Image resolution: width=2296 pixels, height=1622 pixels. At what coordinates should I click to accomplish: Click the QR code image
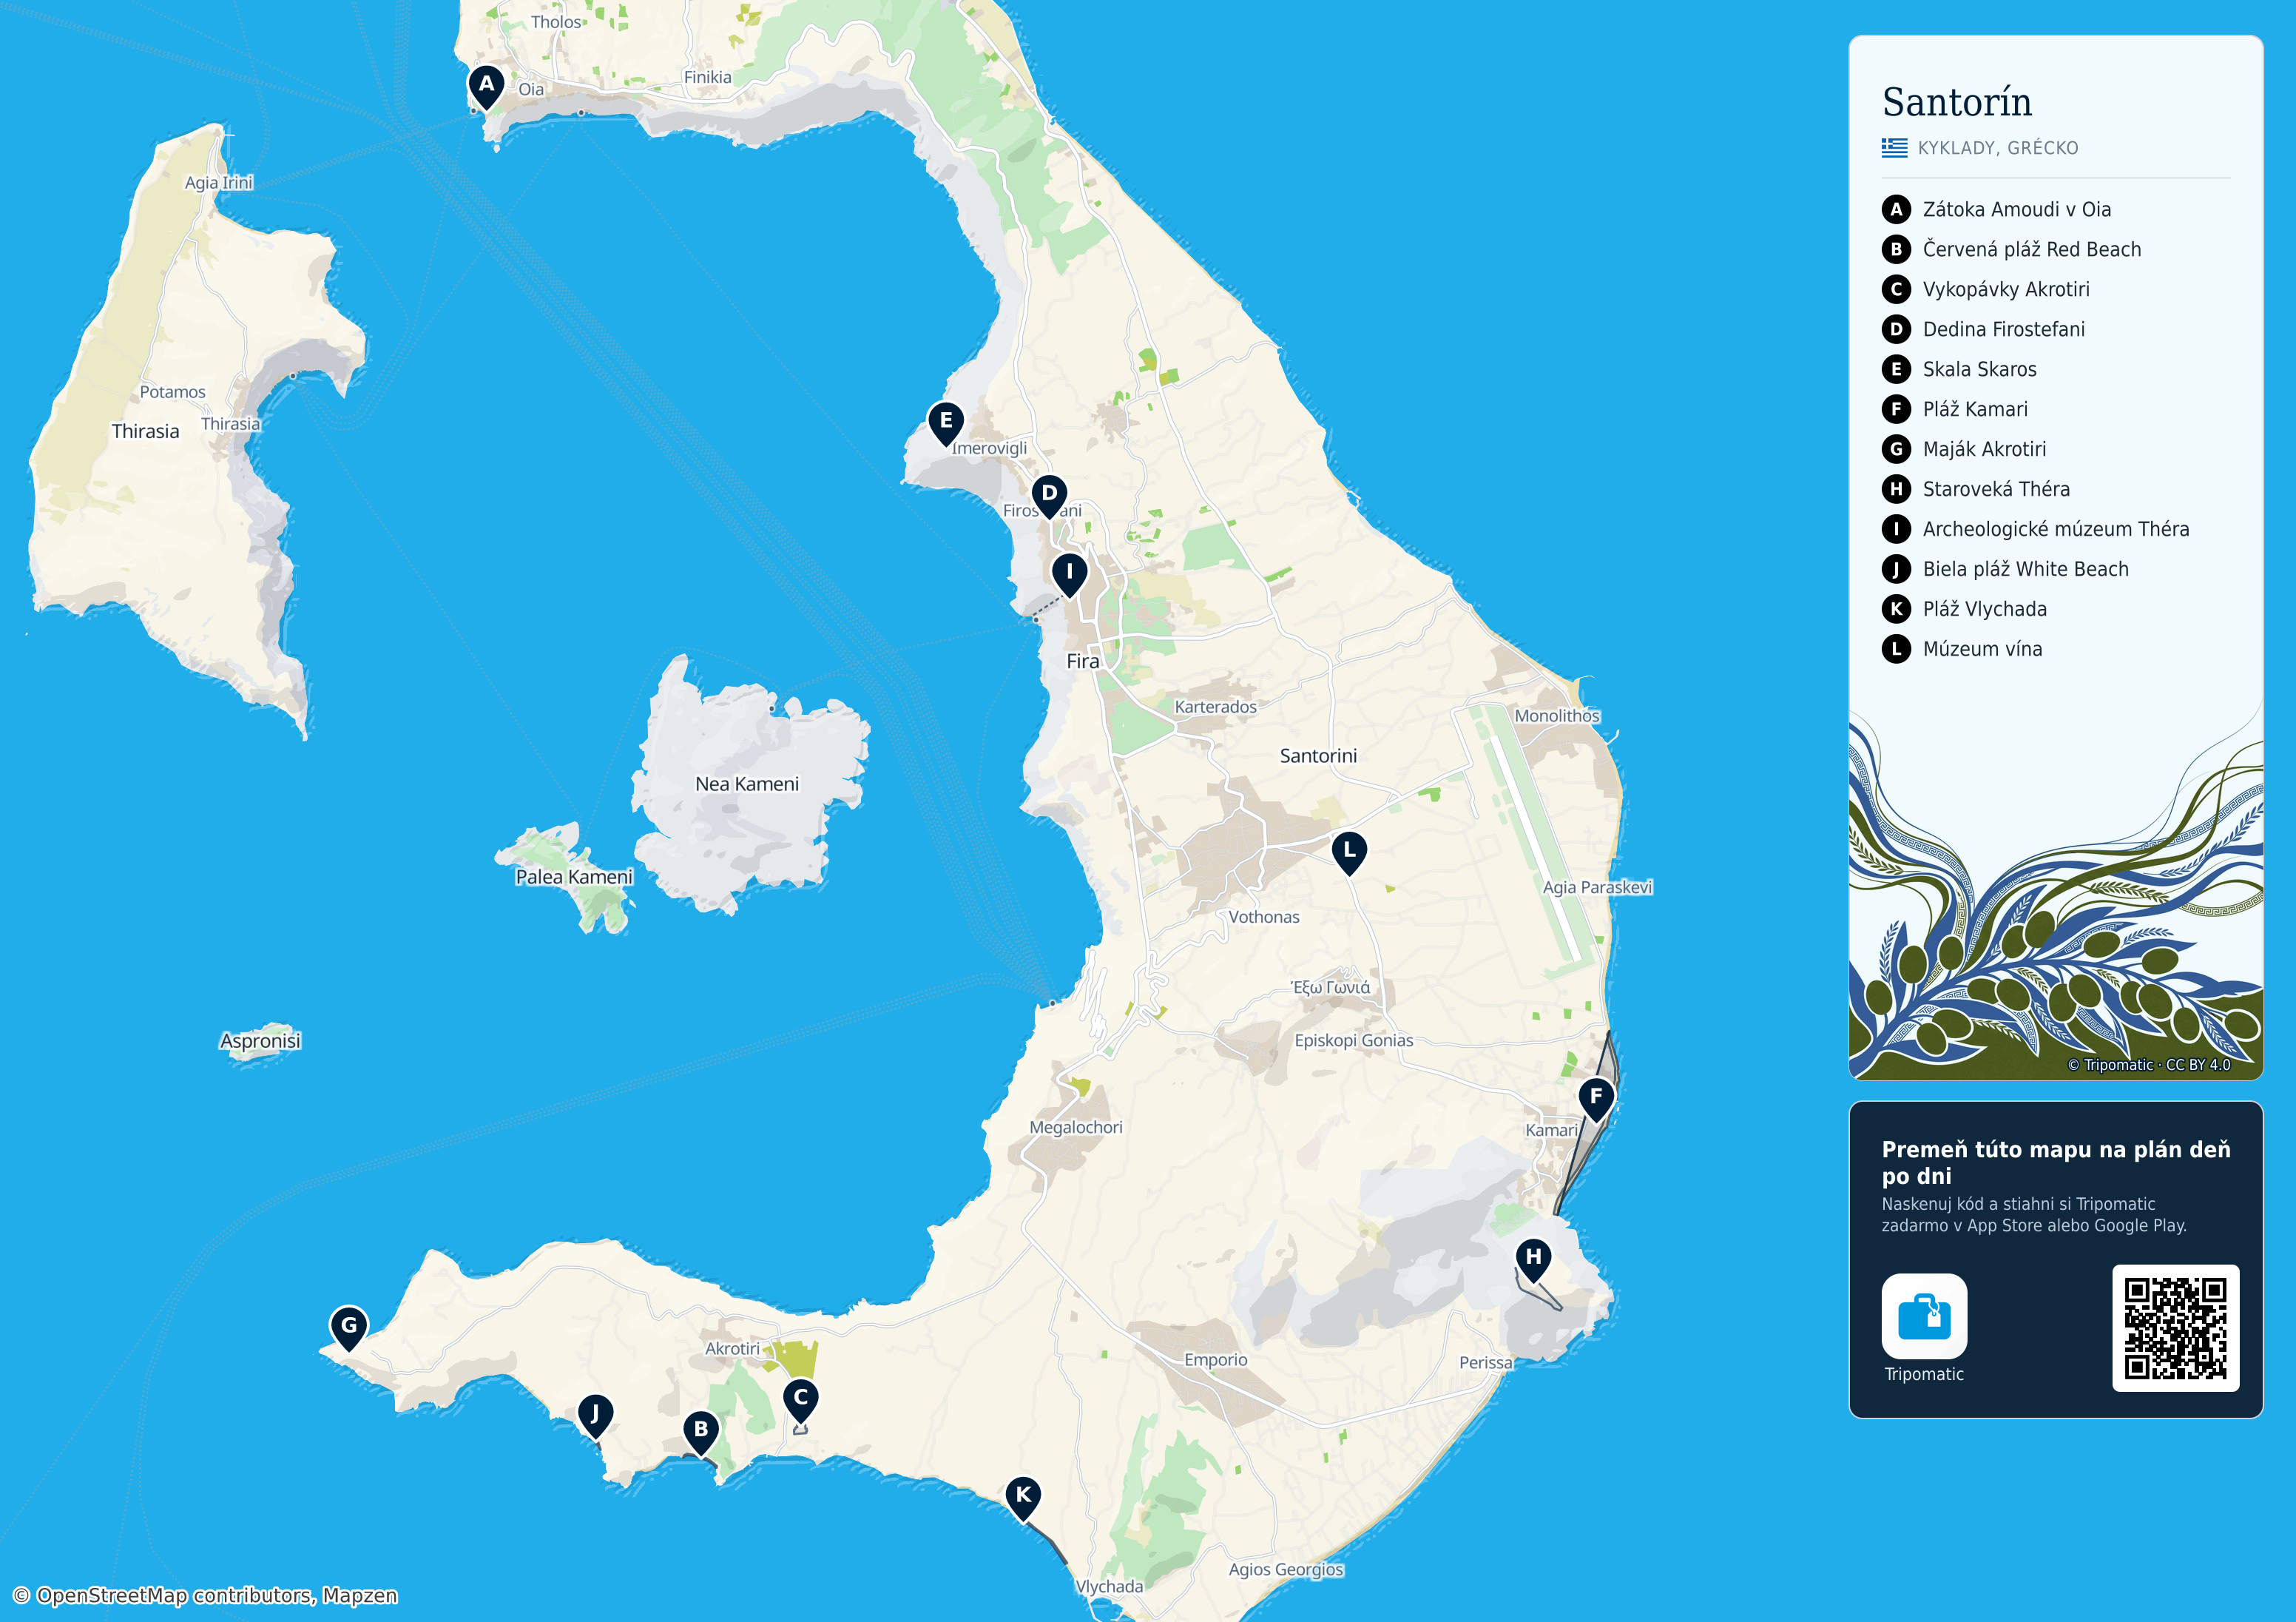2175,1327
